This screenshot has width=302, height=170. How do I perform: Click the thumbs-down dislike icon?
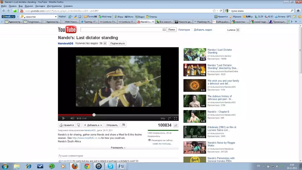coord(79,125)
